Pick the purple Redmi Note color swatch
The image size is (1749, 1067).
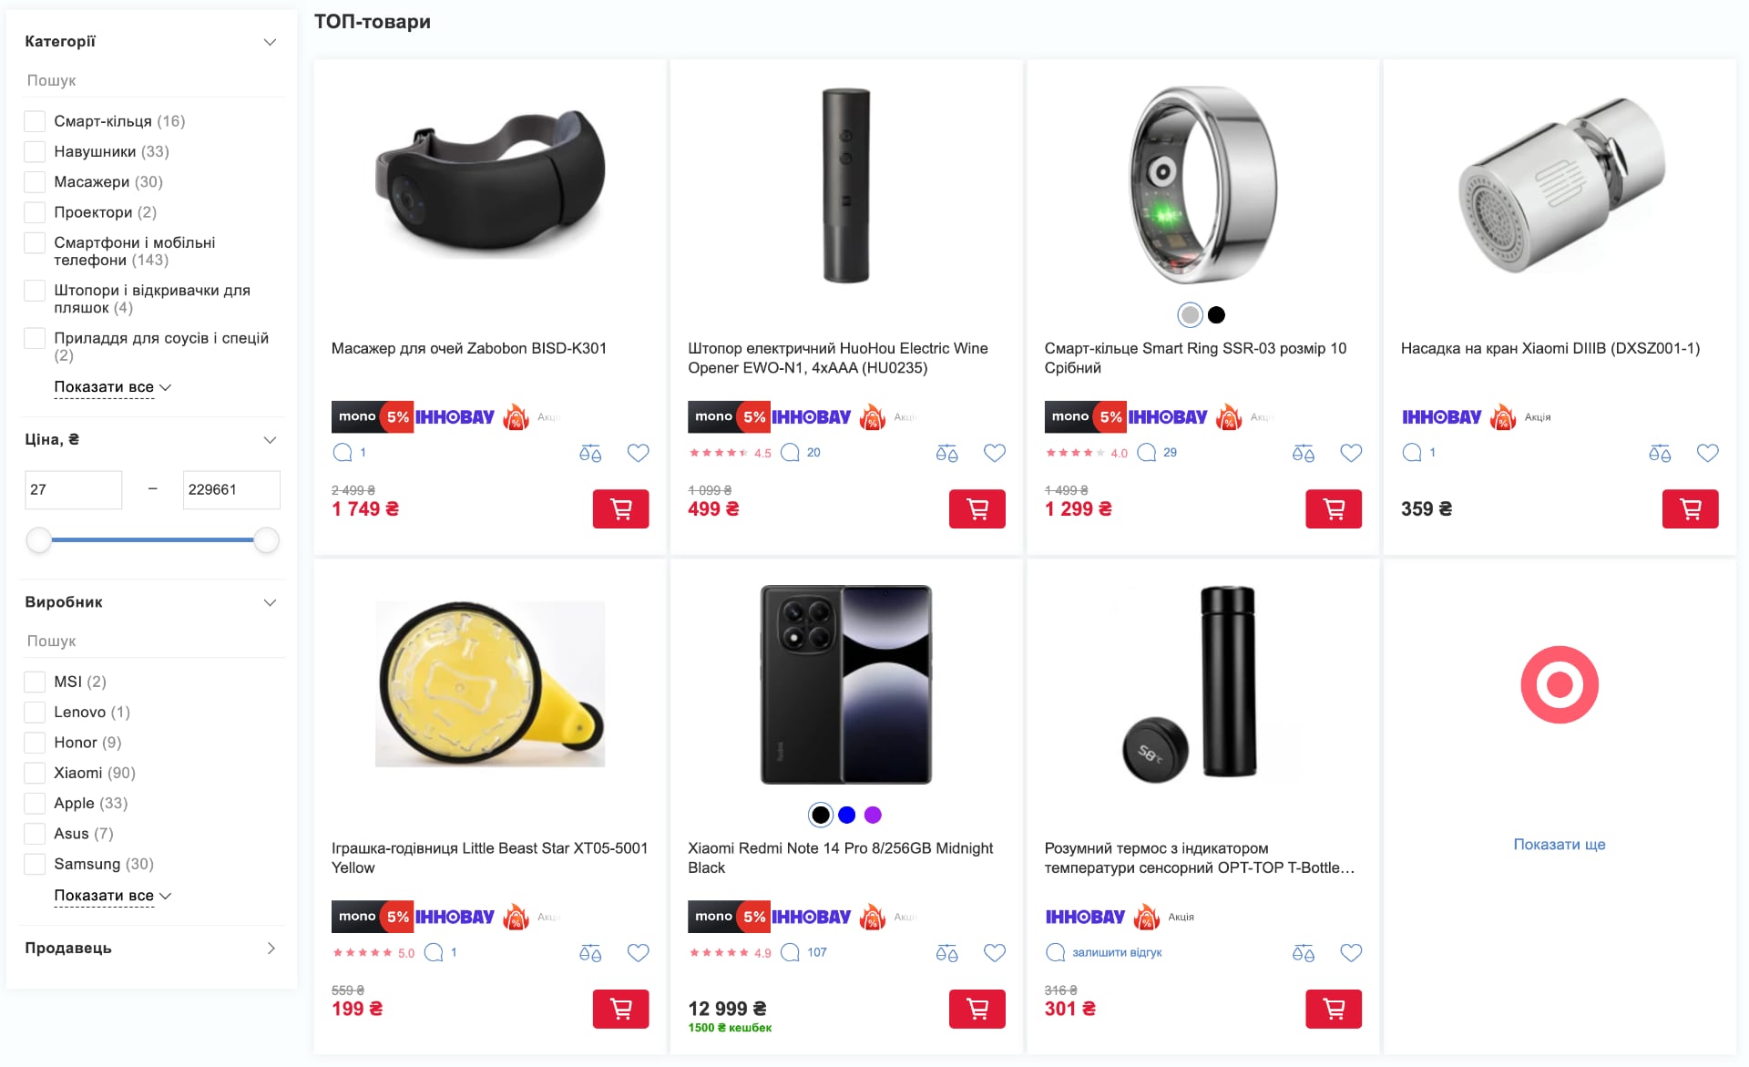click(873, 816)
